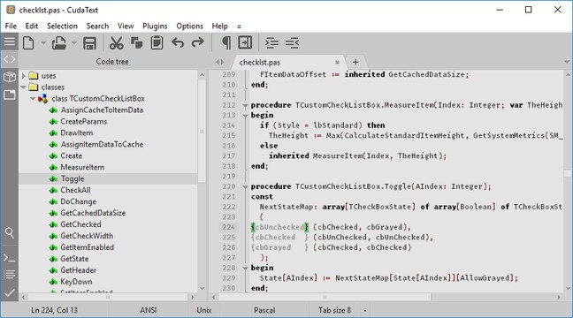Select MeasureItem in code tree
Viewport: 573px width, 318px height.
point(82,167)
